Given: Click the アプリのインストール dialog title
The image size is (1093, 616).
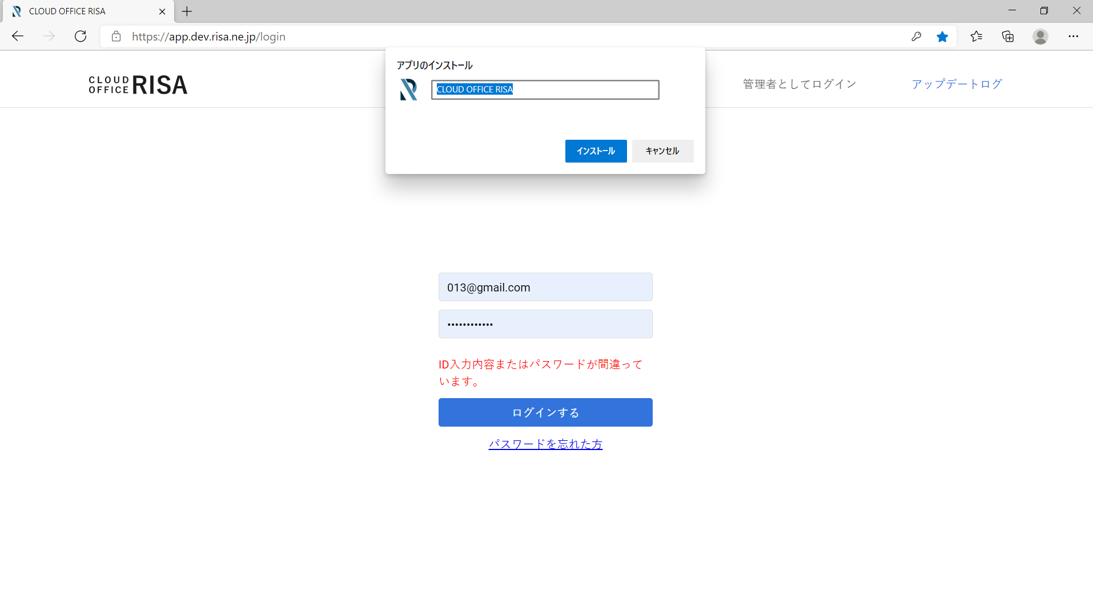Looking at the screenshot, I should tap(435, 66).
